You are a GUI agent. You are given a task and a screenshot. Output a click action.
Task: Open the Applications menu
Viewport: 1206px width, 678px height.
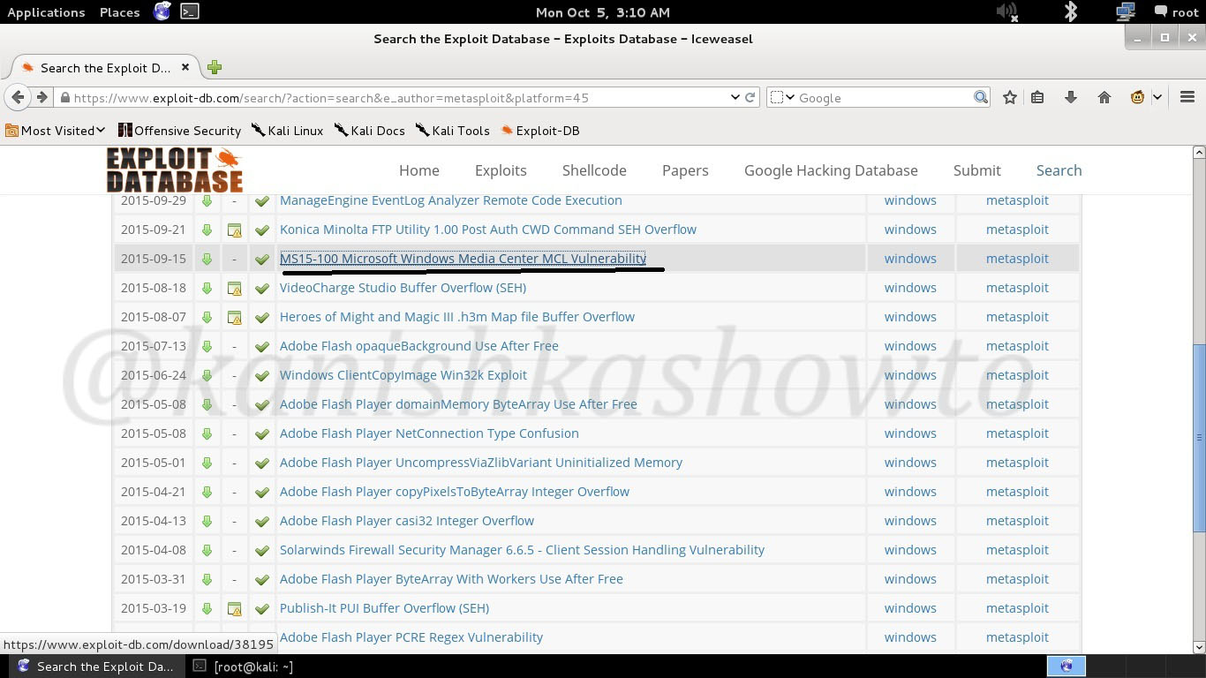(x=46, y=12)
